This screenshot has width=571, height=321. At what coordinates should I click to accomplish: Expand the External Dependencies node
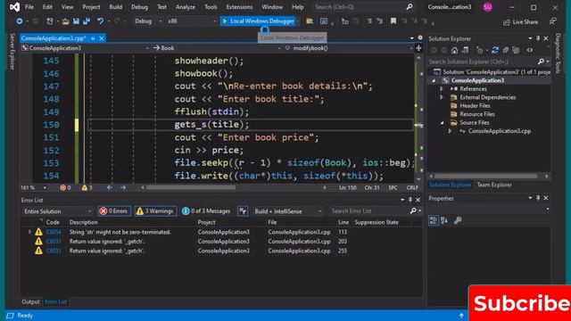coord(442,97)
